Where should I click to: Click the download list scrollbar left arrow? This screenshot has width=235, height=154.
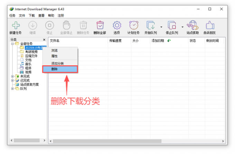pos(51,141)
